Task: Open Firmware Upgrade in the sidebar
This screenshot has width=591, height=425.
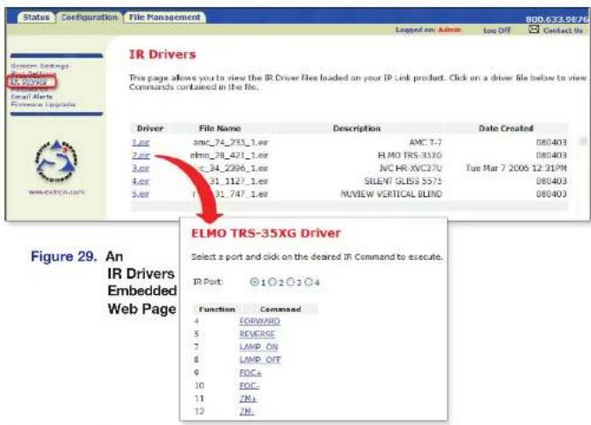Action: (43, 104)
